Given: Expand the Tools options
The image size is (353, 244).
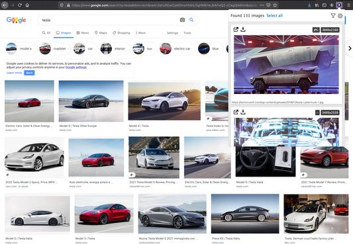Looking at the screenshot, I should click(x=187, y=33).
